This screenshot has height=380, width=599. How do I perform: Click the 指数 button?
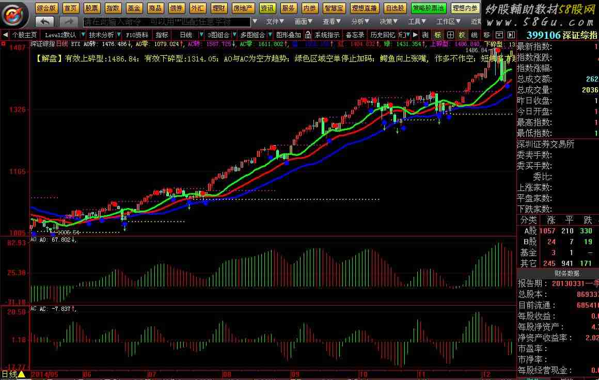click(113, 8)
